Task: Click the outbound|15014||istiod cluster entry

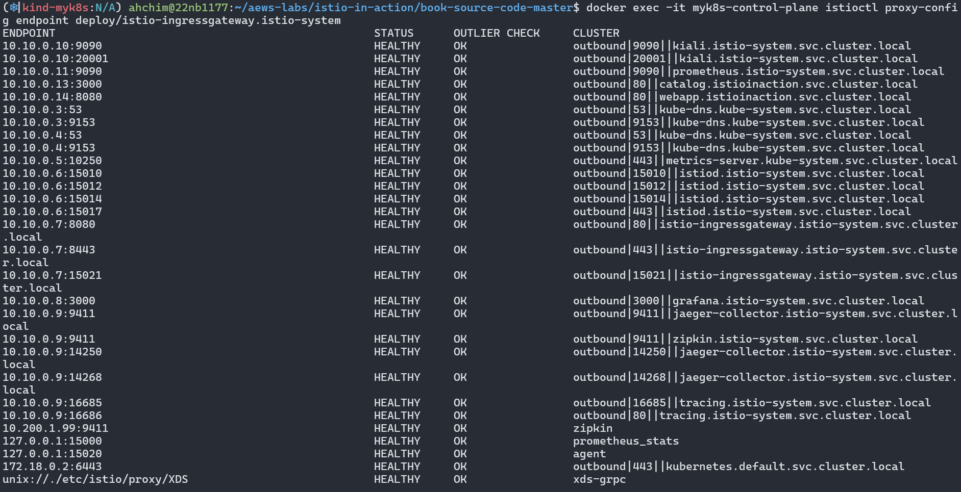Action: pyautogui.click(x=749, y=199)
